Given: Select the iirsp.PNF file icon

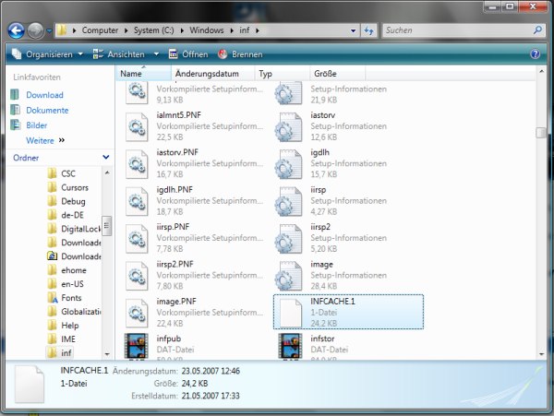Looking at the screenshot, I should pyautogui.click(x=137, y=239).
